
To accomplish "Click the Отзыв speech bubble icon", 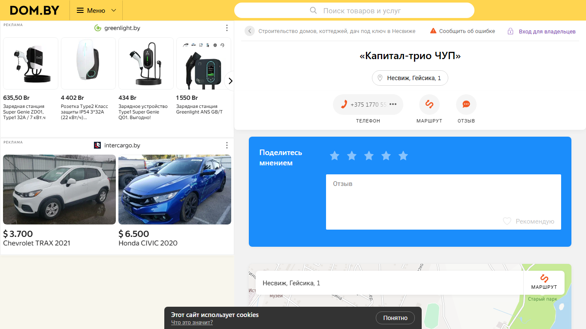I will [x=466, y=105].
